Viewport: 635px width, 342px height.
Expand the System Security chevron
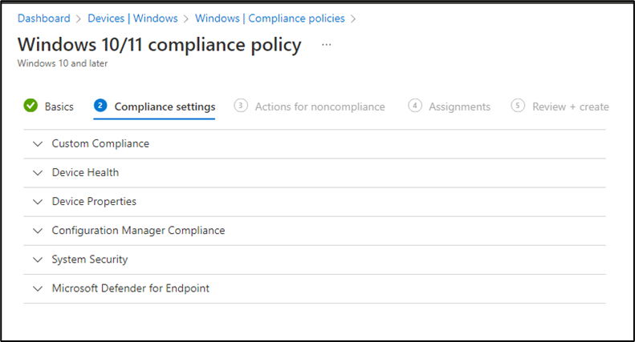(38, 260)
